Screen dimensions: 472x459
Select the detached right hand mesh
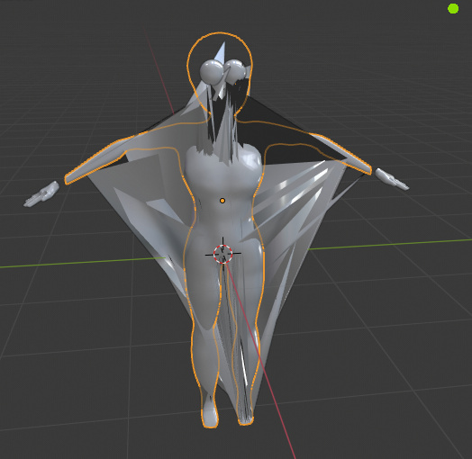coord(393,179)
